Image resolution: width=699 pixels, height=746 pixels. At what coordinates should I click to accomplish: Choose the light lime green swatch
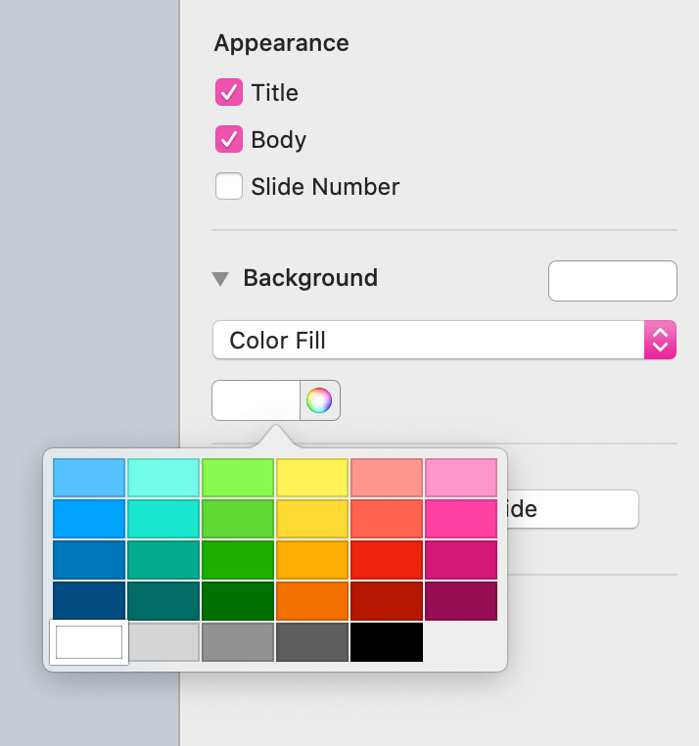click(238, 478)
